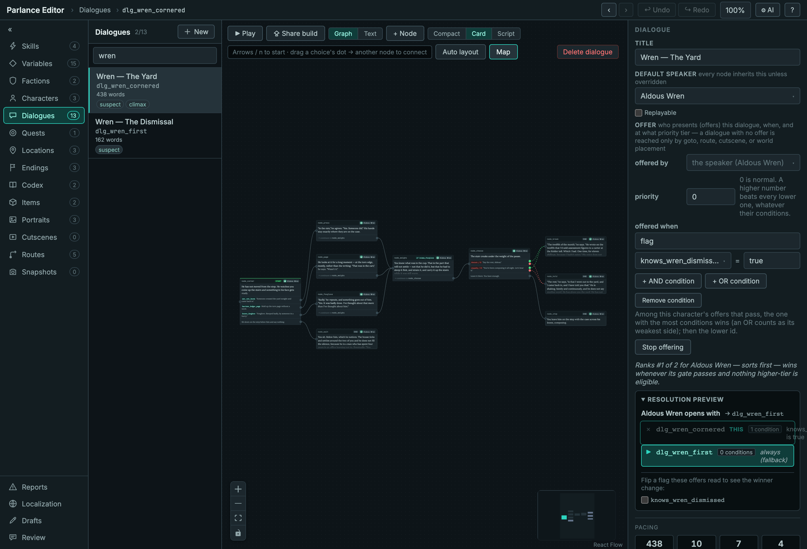807x549 pixels.
Task: Switch node style to Script
Action: [x=505, y=34]
